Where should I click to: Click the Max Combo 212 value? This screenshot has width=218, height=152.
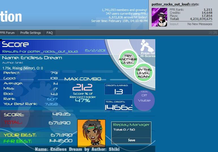(80, 87)
